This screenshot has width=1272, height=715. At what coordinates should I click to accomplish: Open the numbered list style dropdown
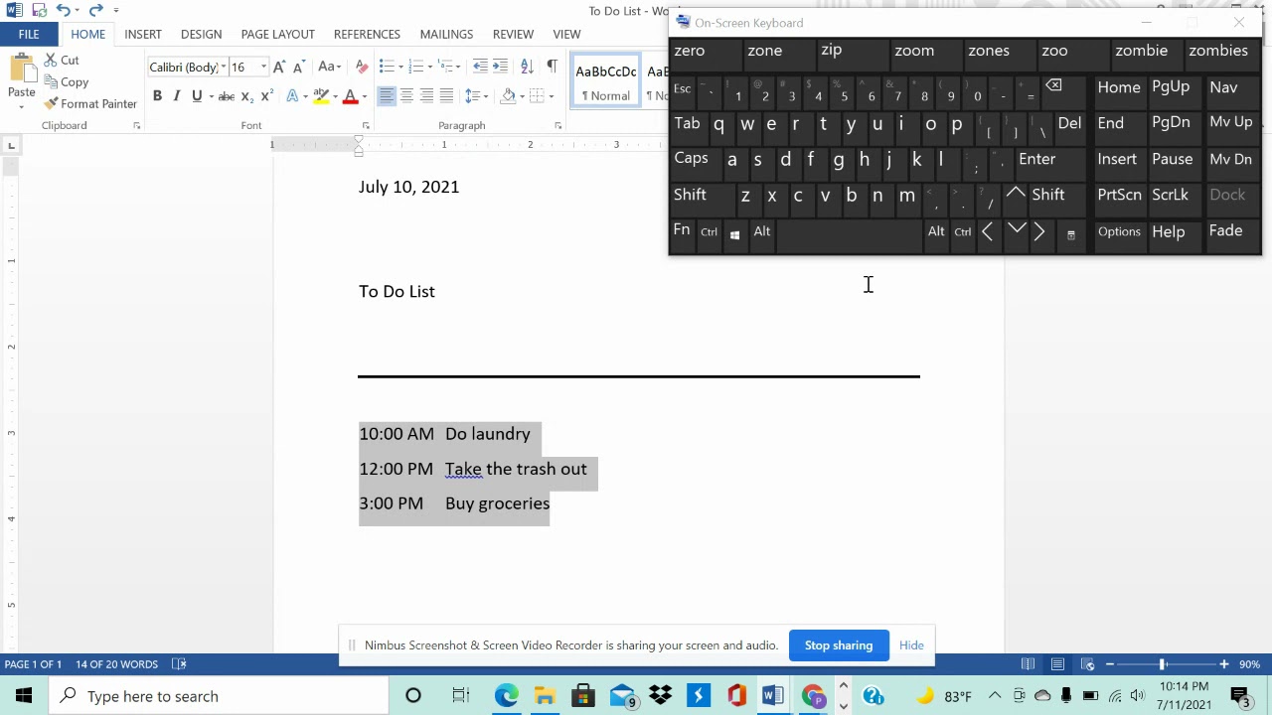(430, 67)
